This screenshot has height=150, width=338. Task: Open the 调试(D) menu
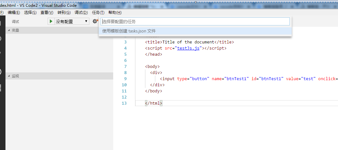[x=81, y=13]
